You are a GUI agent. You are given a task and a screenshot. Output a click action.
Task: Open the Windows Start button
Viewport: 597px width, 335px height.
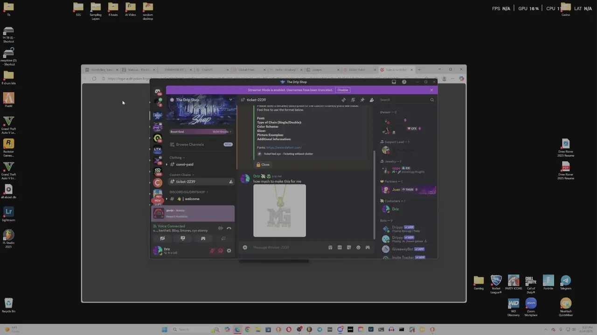click(164, 329)
